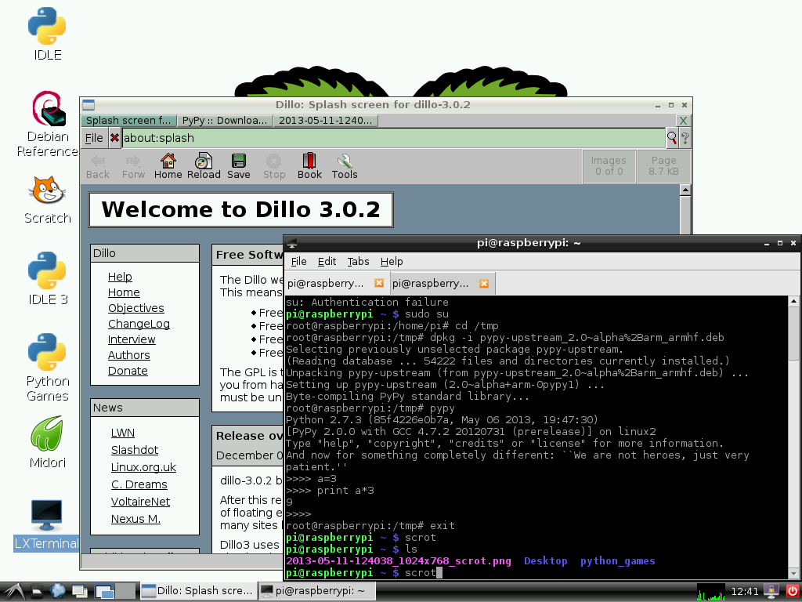The height and width of the screenshot is (602, 802).
Task: Open the Slashdot news link
Action: click(x=134, y=450)
